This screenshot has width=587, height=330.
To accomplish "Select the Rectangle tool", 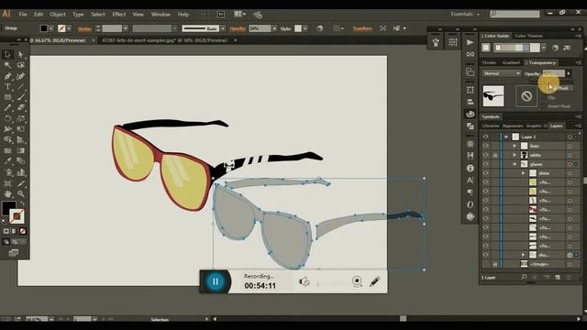I will click(x=7, y=97).
